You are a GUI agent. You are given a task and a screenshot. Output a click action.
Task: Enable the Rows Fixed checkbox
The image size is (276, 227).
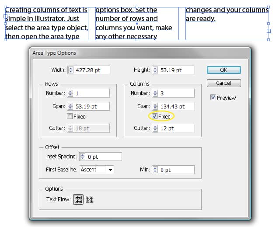point(70,117)
